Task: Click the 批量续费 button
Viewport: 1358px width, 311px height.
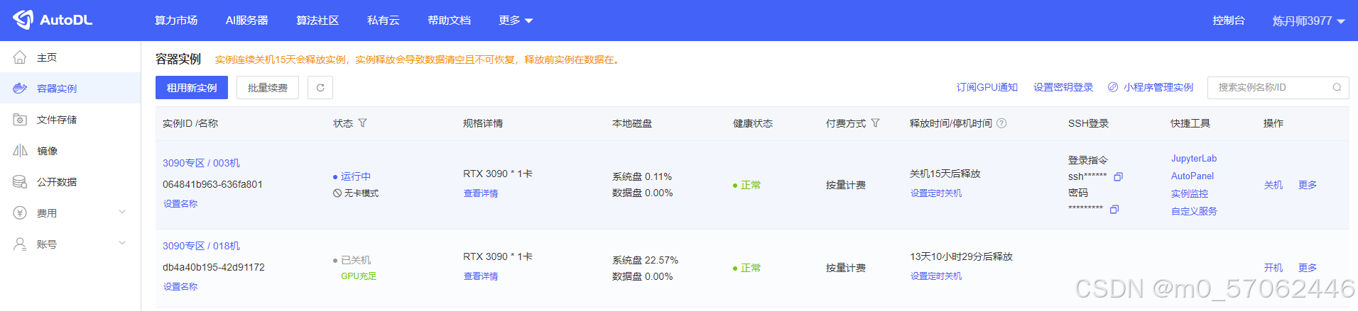Action: (x=268, y=88)
